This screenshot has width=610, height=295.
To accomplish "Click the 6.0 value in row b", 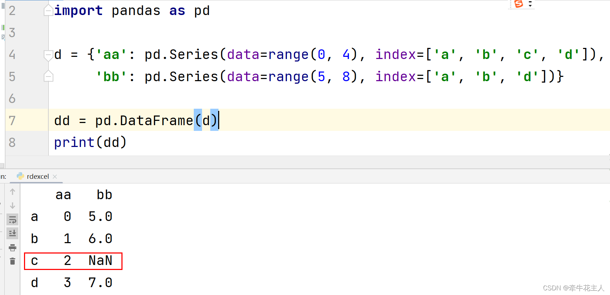I will tap(100, 239).
